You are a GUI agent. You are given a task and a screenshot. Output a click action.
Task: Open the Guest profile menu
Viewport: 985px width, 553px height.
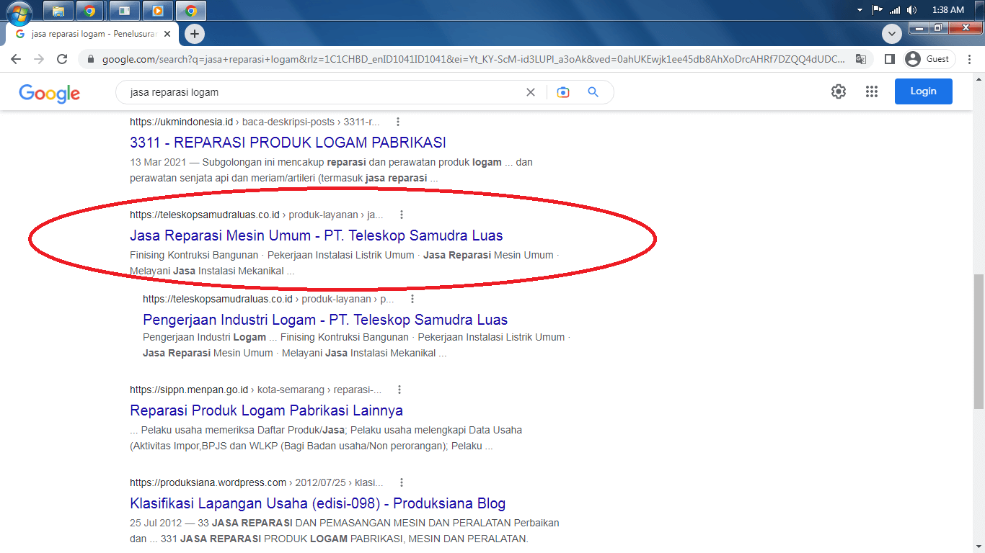[x=929, y=59]
